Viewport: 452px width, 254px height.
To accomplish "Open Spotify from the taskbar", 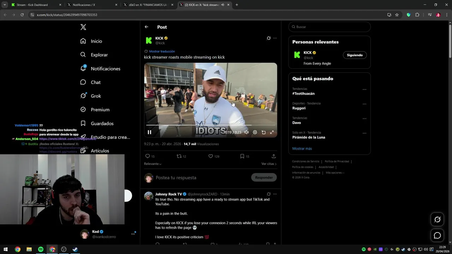I will pos(41,249).
